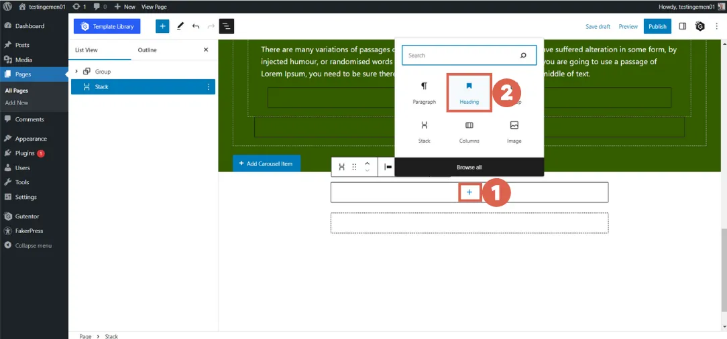The image size is (727, 339).
Task: Select All Pages submenu link
Action: [x=16, y=90]
